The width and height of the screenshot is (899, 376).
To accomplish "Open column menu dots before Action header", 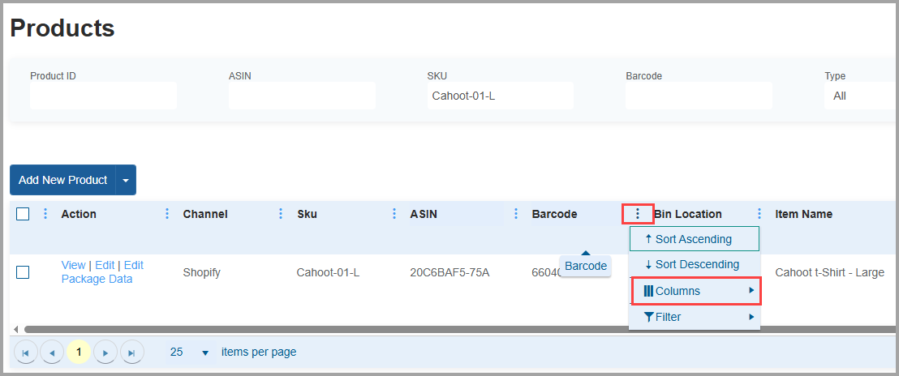I will pyautogui.click(x=46, y=214).
